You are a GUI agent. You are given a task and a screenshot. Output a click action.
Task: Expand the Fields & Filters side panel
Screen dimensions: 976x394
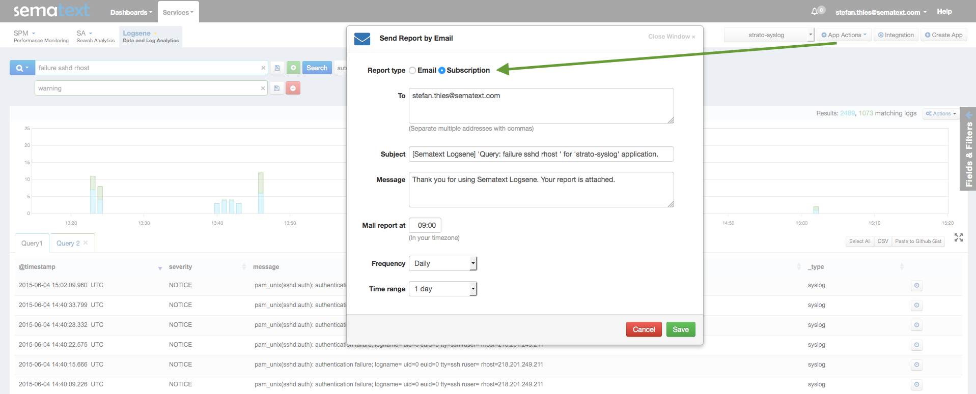pos(968,148)
